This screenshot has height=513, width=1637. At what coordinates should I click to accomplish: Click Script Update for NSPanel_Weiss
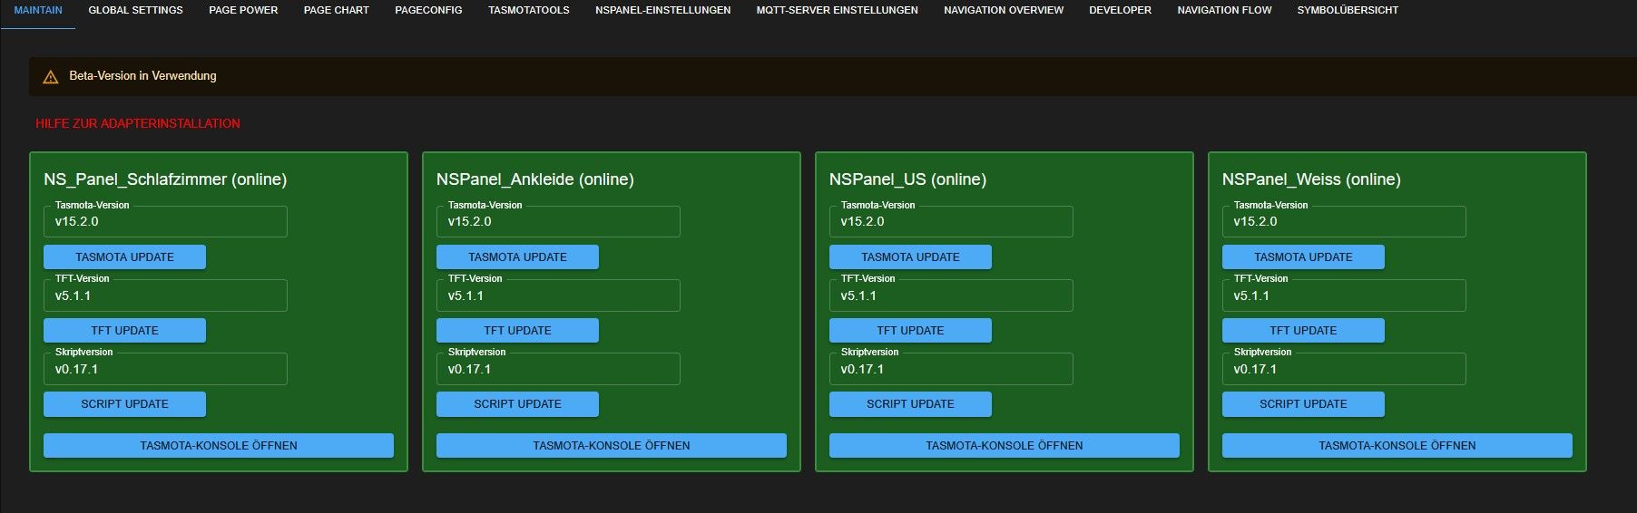click(x=1303, y=403)
